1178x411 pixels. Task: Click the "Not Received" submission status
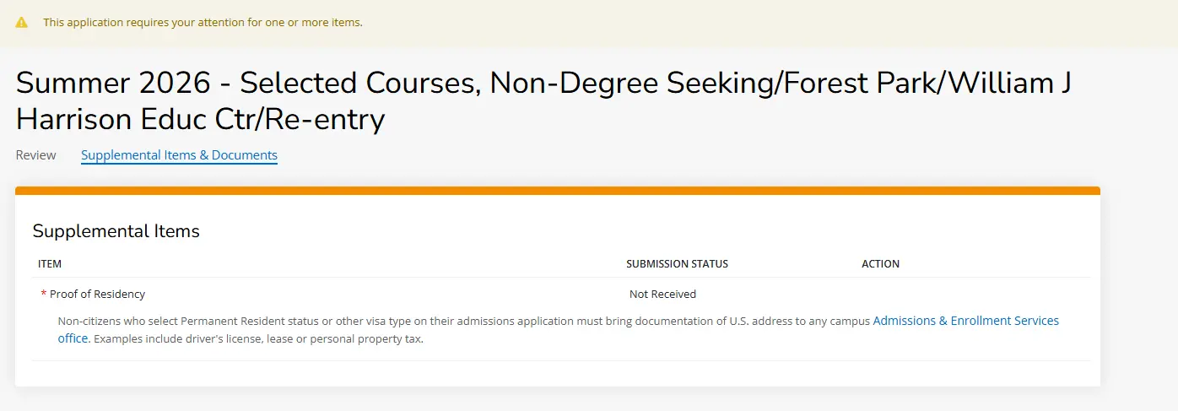tap(662, 295)
